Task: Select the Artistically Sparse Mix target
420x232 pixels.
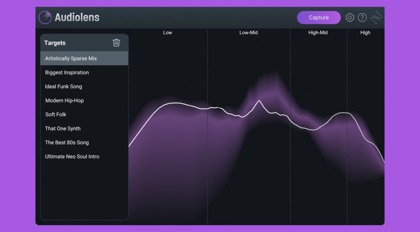Action: [71, 58]
